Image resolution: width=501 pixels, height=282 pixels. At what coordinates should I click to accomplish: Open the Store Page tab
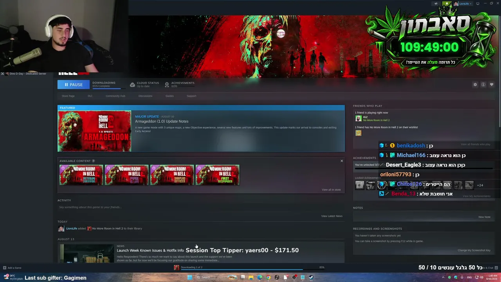tap(68, 96)
